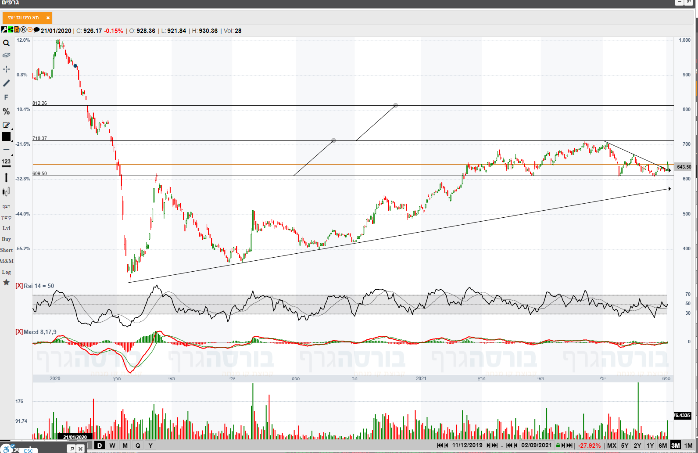
Task: Change chart type candlestick icon
Action: pos(6,191)
